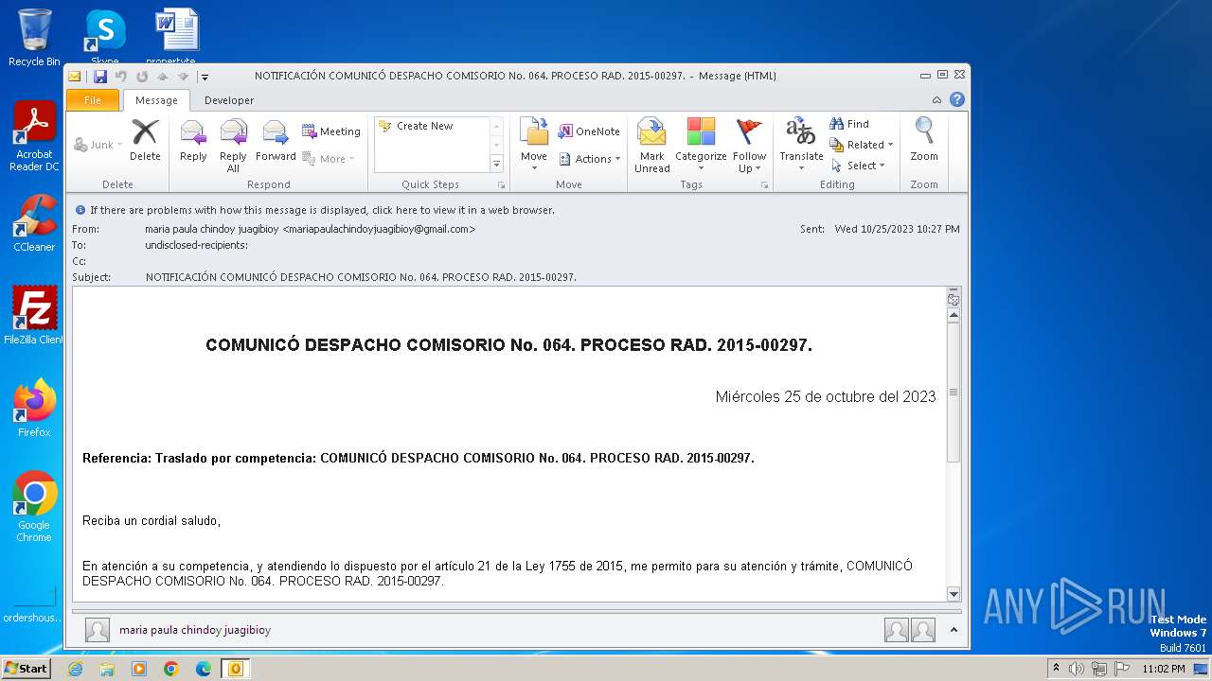Switch to the Developer tab
The width and height of the screenshot is (1212, 681).
(x=229, y=100)
